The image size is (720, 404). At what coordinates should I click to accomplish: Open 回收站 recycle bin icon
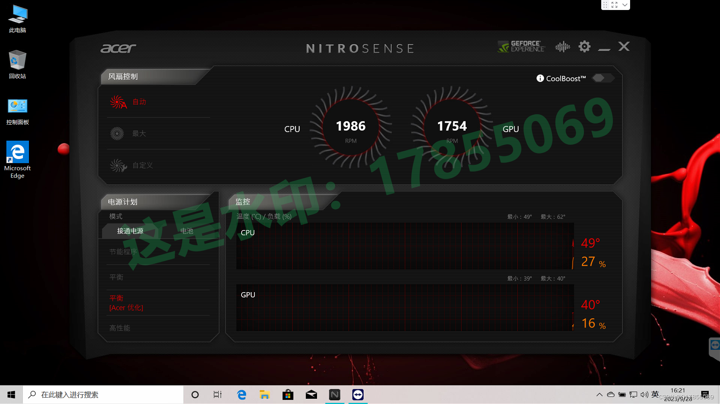tap(17, 65)
